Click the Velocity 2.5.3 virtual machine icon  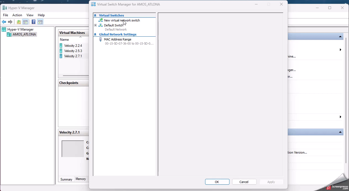pos(61,51)
